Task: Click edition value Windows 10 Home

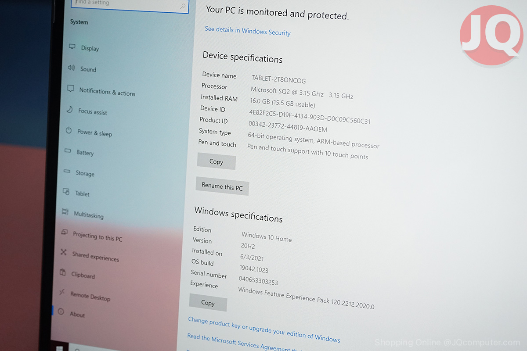Action: coord(267,237)
